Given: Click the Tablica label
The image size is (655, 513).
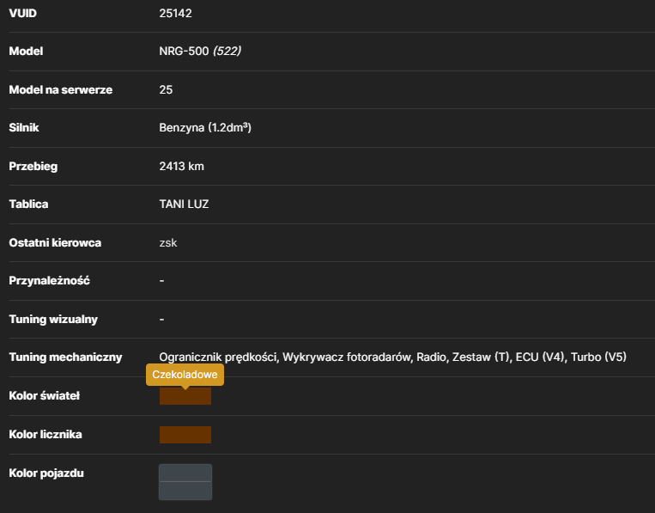Looking at the screenshot, I should [x=28, y=204].
